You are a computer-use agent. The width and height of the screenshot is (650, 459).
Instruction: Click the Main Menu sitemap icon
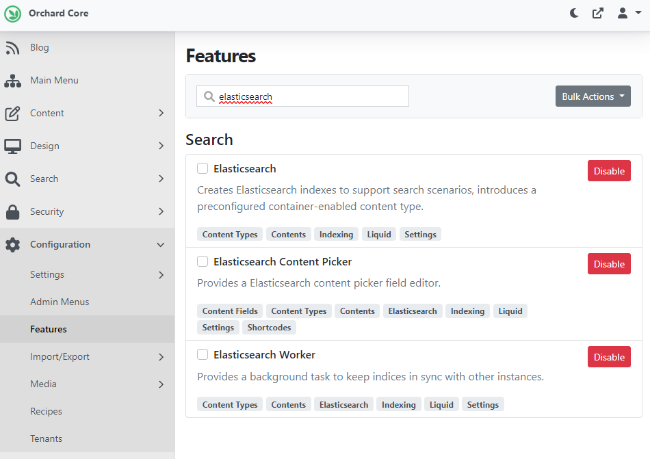click(x=12, y=81)
